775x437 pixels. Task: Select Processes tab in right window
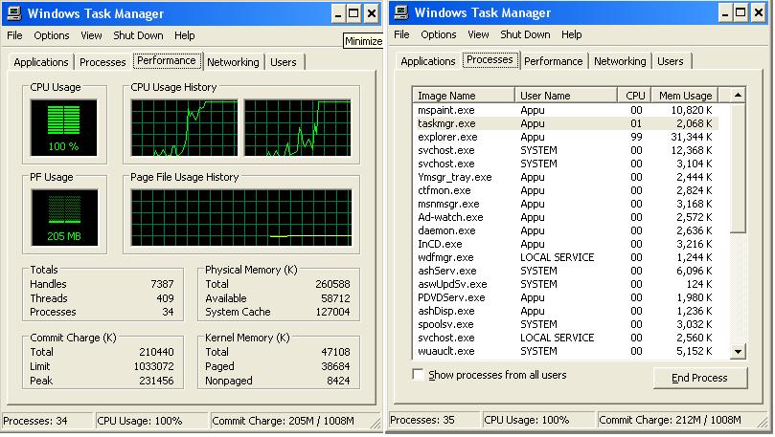click(x=490, y=59)
